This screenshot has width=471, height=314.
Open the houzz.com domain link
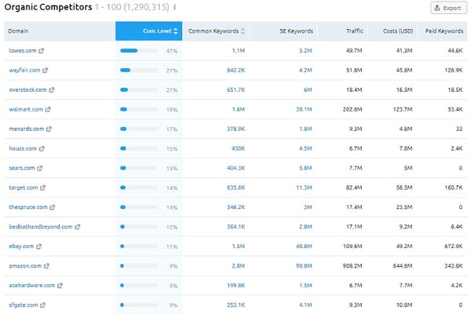[x=23, y=148]
